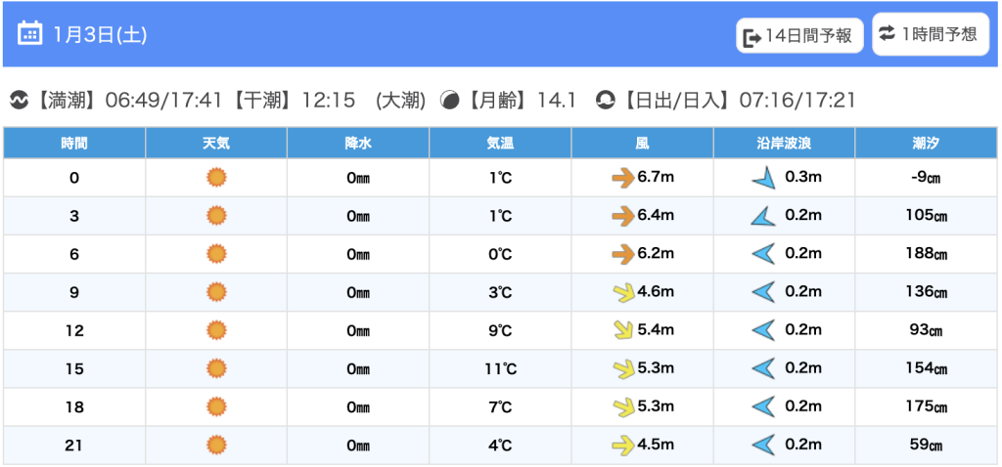This screenshot has width=1002, height=467.
Task: Click the blue wave direction arrow for 0.3m
Action: 764,178
